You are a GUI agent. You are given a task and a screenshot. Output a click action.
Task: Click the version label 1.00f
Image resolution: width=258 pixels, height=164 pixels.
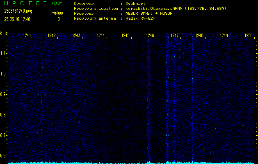pyautogui.click(x=57, y=3)
